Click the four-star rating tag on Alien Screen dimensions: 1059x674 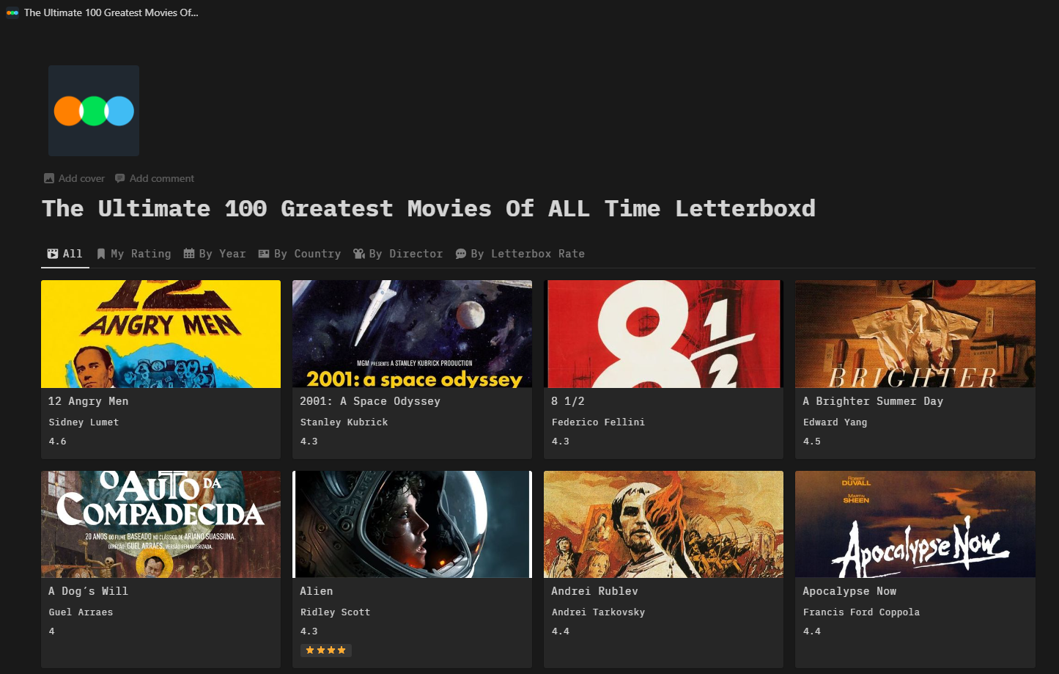326,651
